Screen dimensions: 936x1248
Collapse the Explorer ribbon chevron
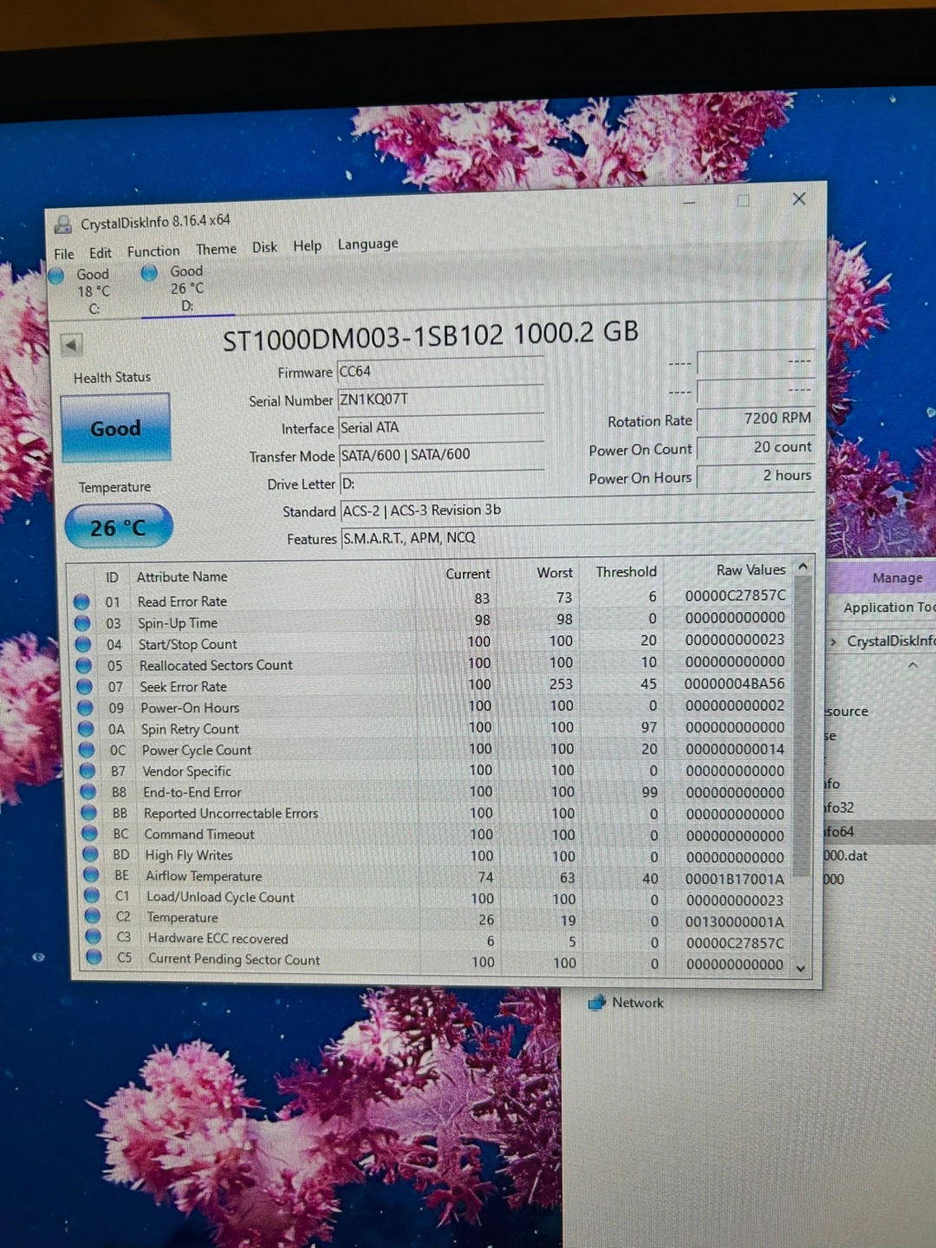pyautogui.click(x=913, y=666)
